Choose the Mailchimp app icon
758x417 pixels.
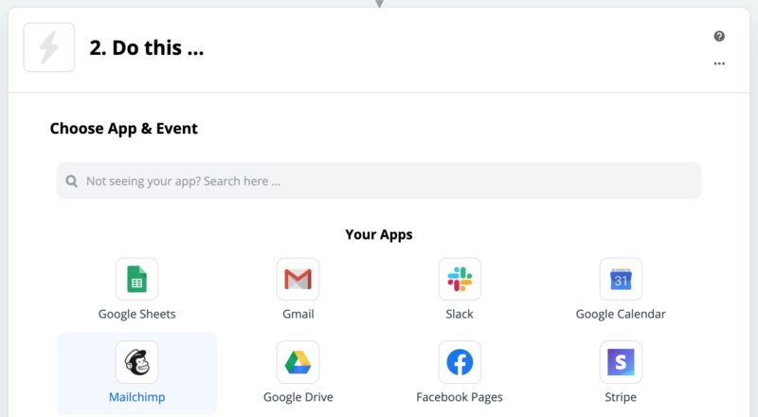pyautogui.click(x=136, y=362)
